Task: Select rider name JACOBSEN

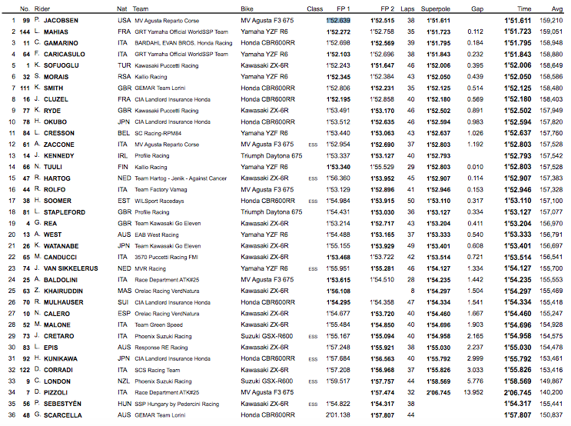Action: [61, 21]
